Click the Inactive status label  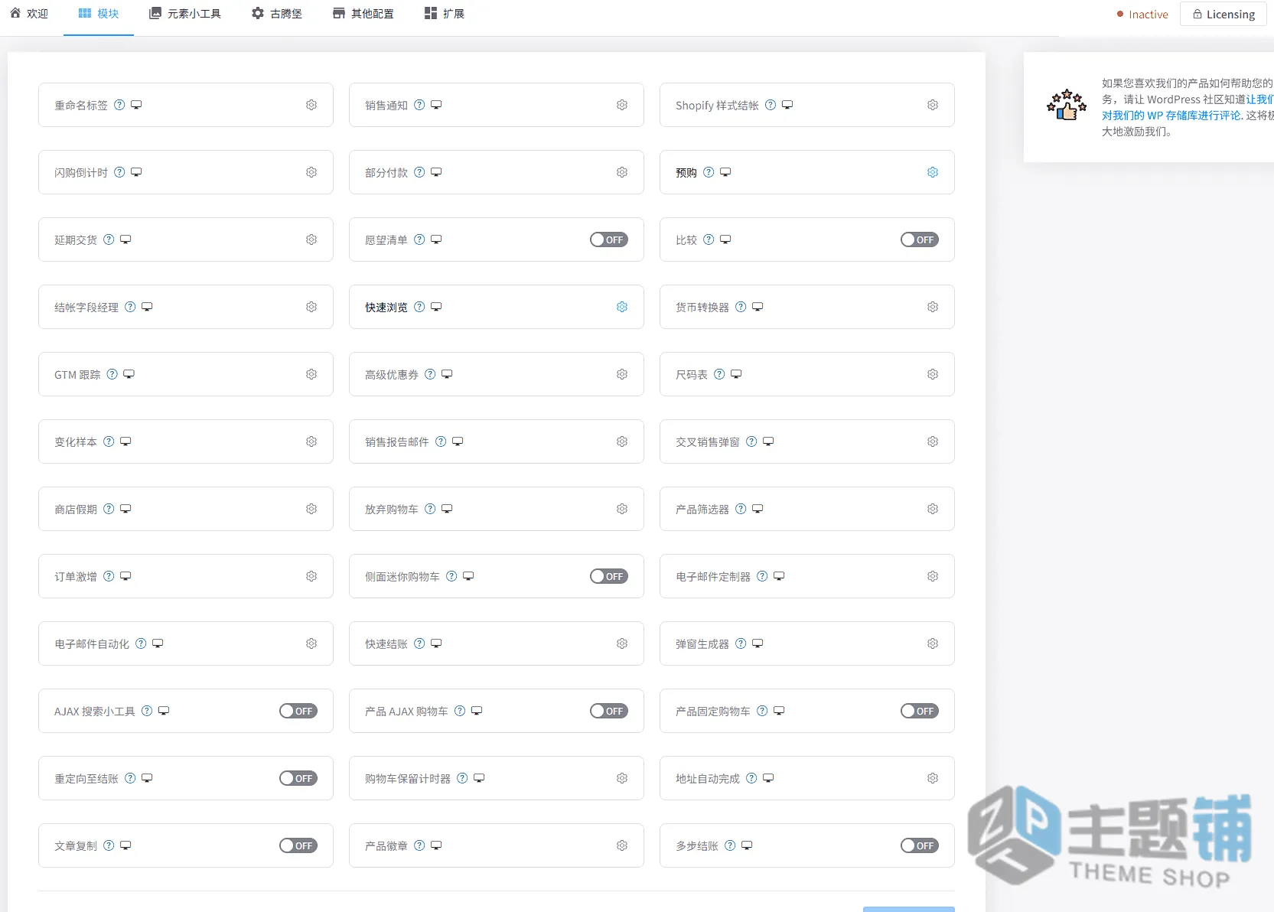point(1142,14)
